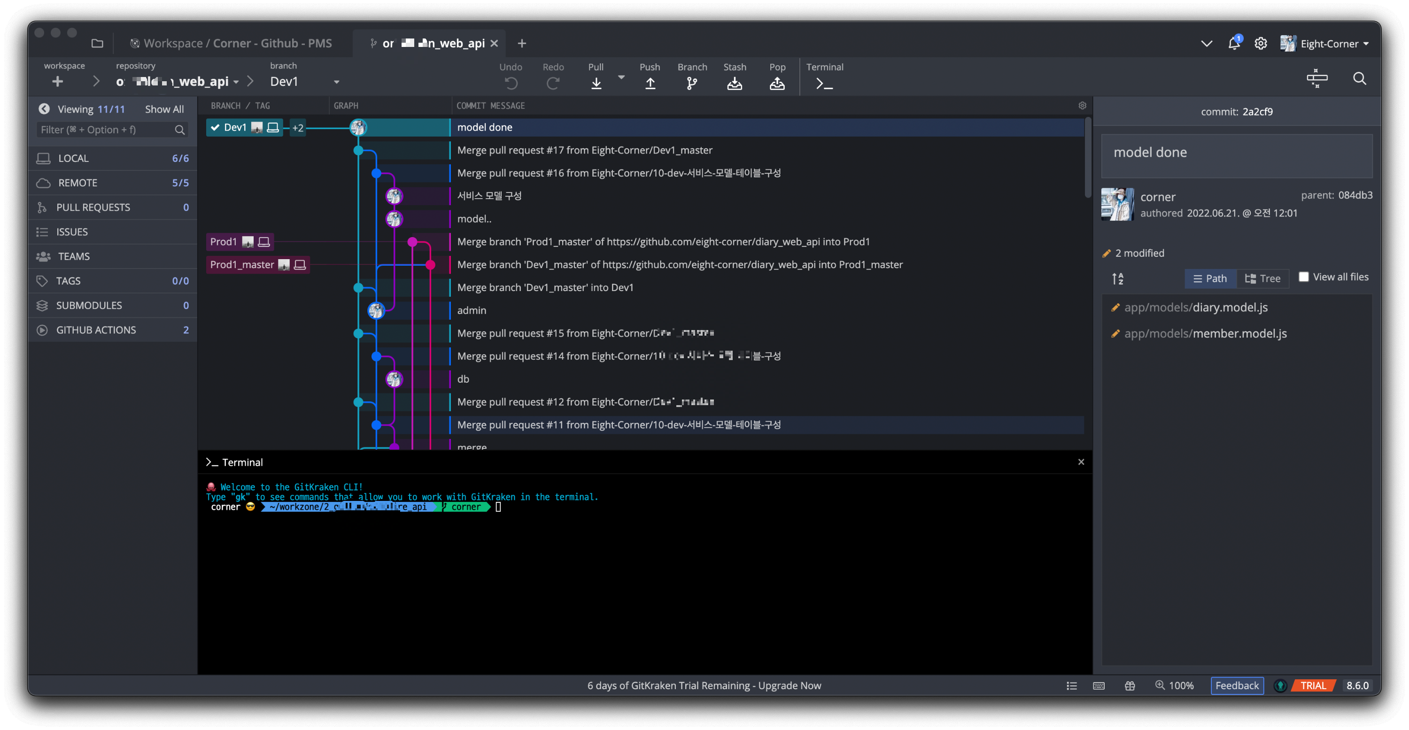Select the Prod1 branch label
Image resolution: width=1409 pixels, height=730 pixels.
click(240, 242)
